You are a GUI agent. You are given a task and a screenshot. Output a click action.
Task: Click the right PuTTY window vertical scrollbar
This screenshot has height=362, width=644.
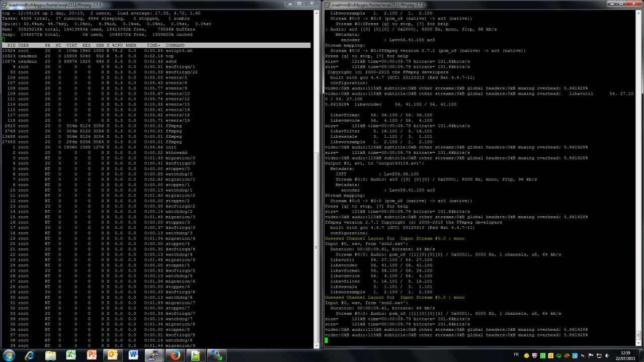[638, 178]
